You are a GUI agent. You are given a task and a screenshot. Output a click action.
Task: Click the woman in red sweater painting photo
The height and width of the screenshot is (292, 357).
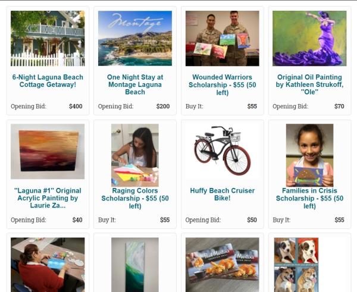coord(48,265)
